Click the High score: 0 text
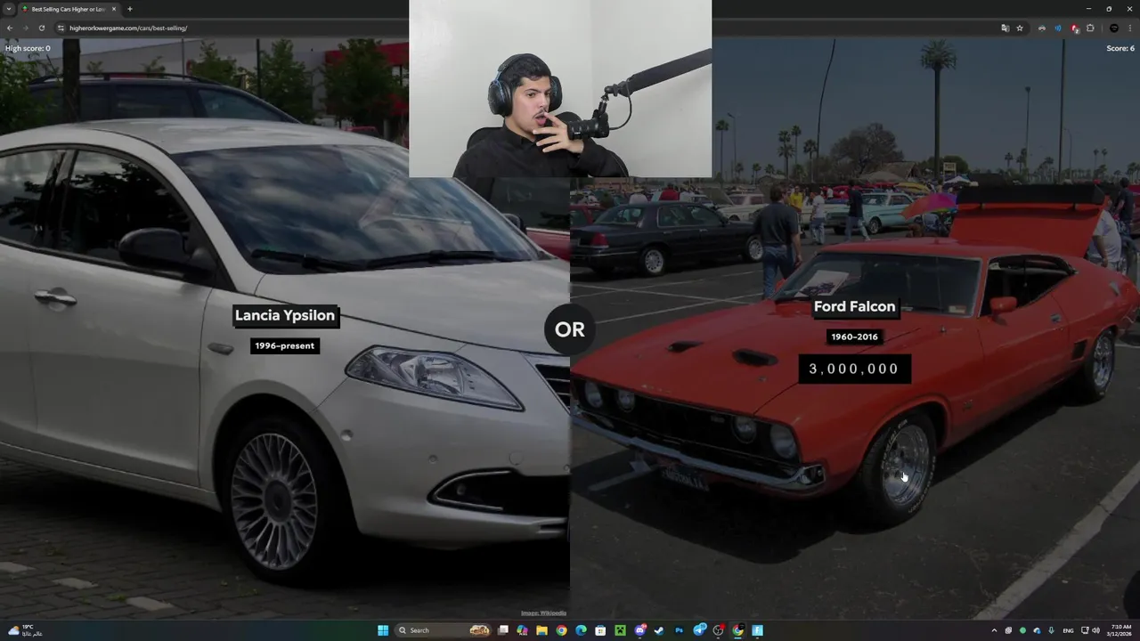Screen dimensions: 1140x641 click(28, 48)
